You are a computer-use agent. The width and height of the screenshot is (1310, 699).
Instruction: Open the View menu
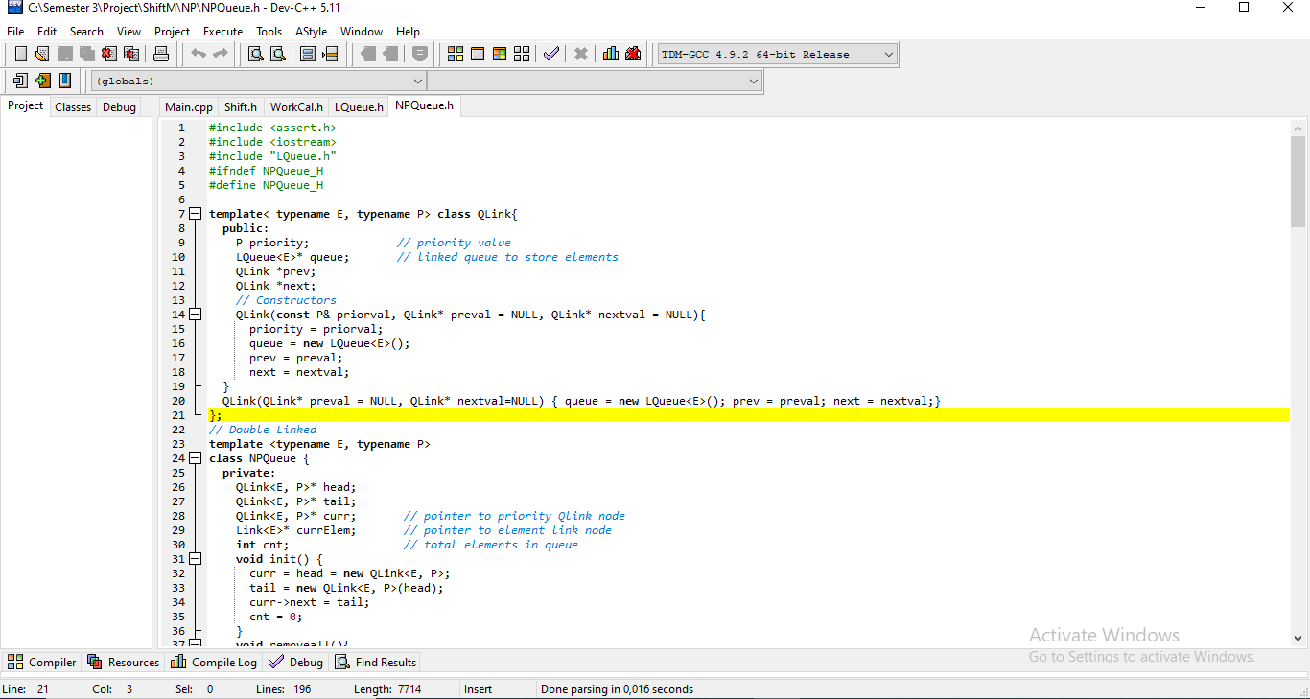coord(129,32)
